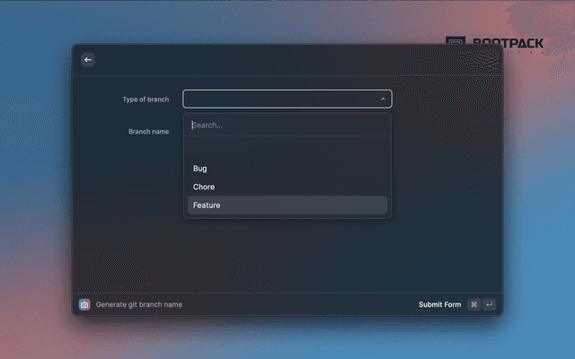Click the extension icon in bottom bar

84,304
